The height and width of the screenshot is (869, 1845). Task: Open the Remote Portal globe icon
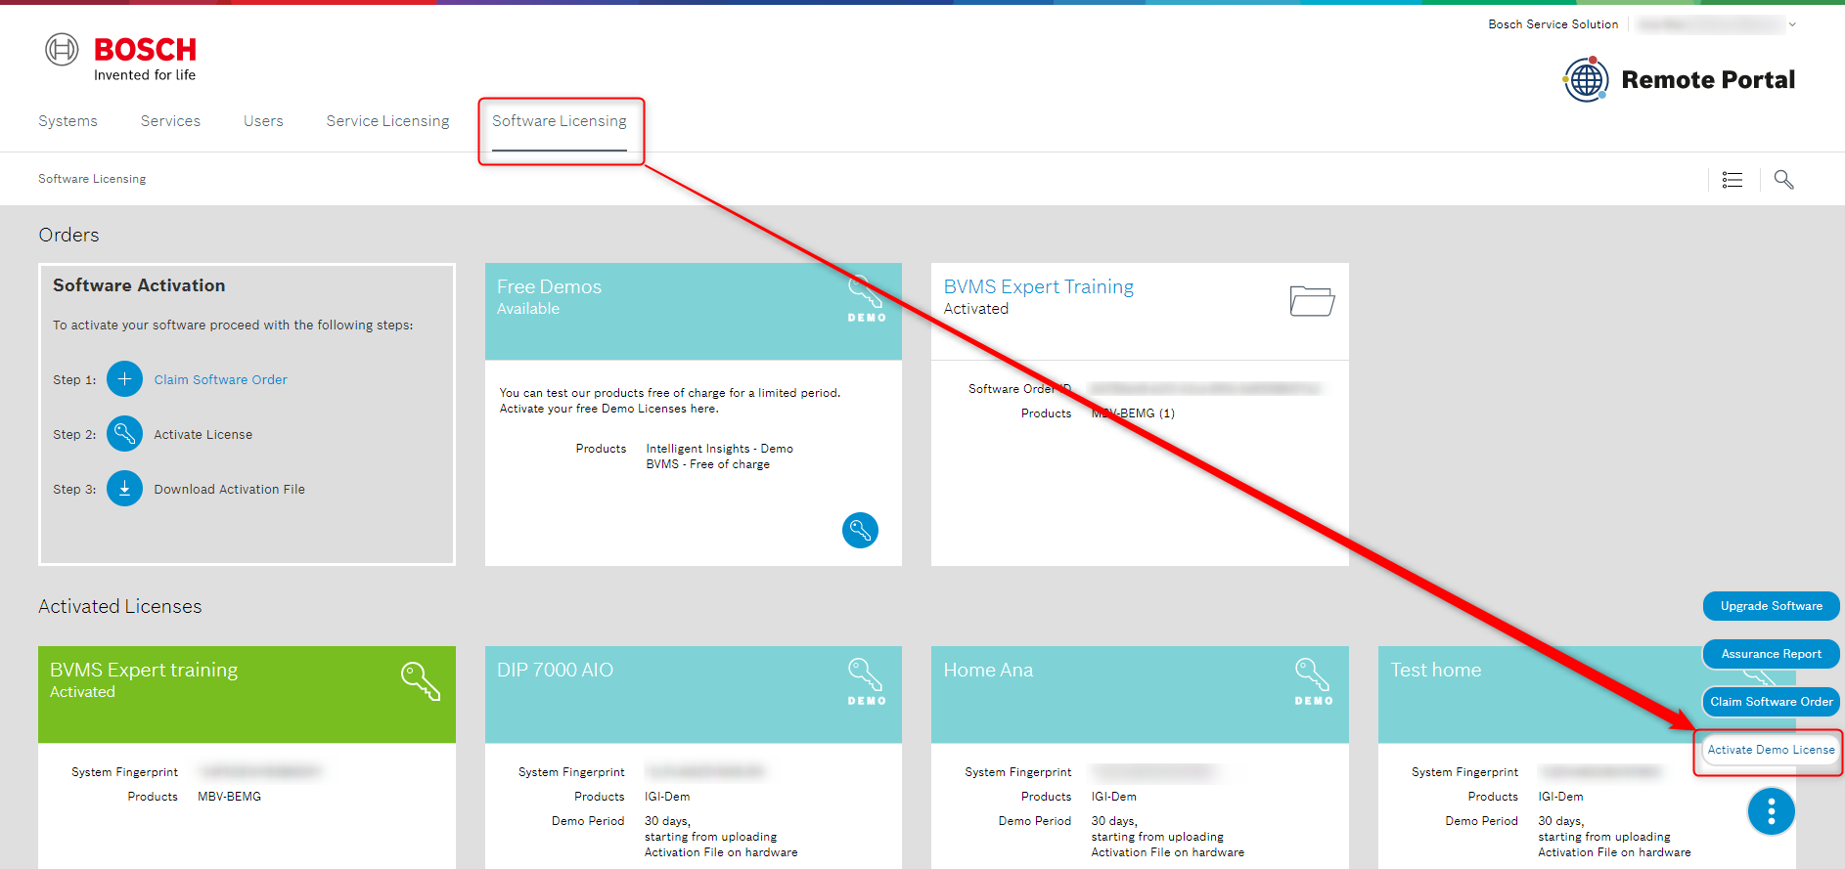[x=1586, y=79]
